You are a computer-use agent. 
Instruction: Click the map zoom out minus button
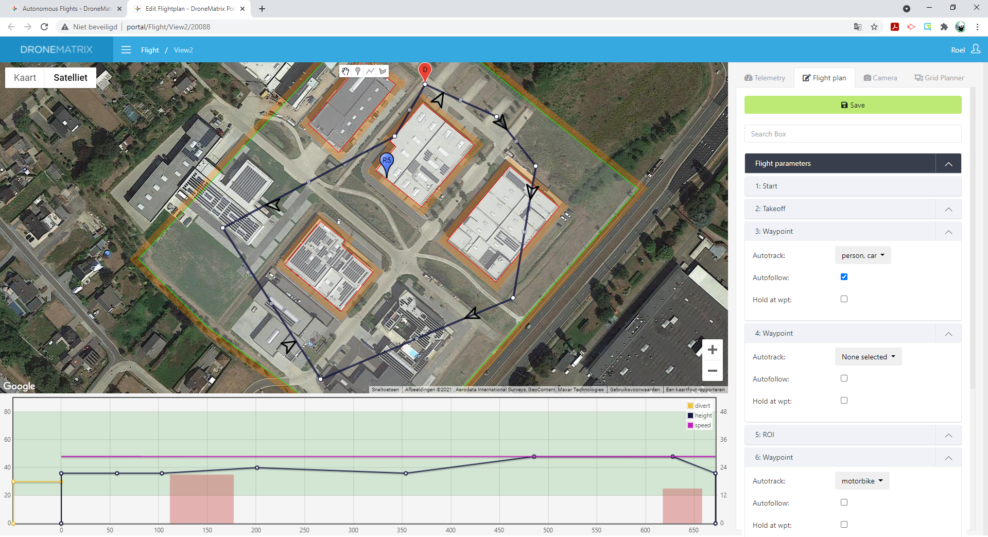tap(712, 371)
